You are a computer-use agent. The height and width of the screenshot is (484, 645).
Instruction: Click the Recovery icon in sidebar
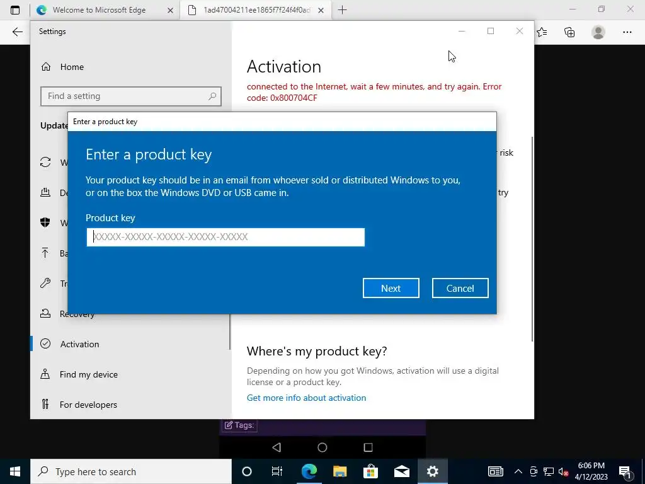pos(45,314)
